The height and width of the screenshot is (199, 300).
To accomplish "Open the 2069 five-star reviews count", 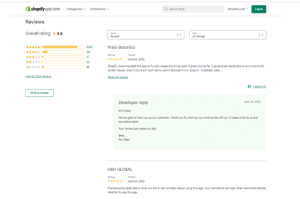I will point(89,47).
